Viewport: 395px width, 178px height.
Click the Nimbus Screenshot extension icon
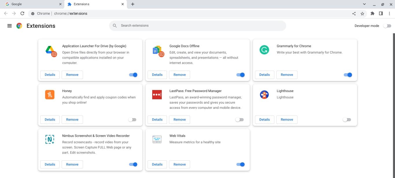pyautogui.click(x=49, y=139)
